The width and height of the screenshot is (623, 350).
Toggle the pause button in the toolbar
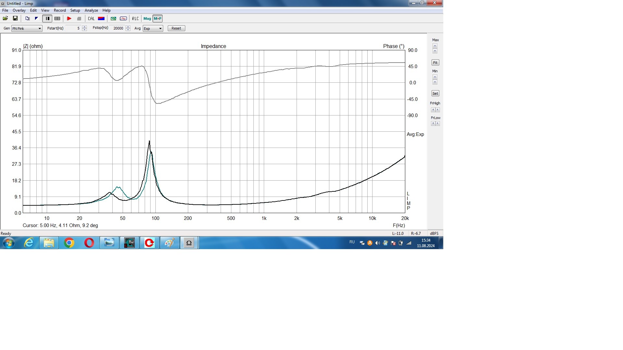tap(47, 18)
